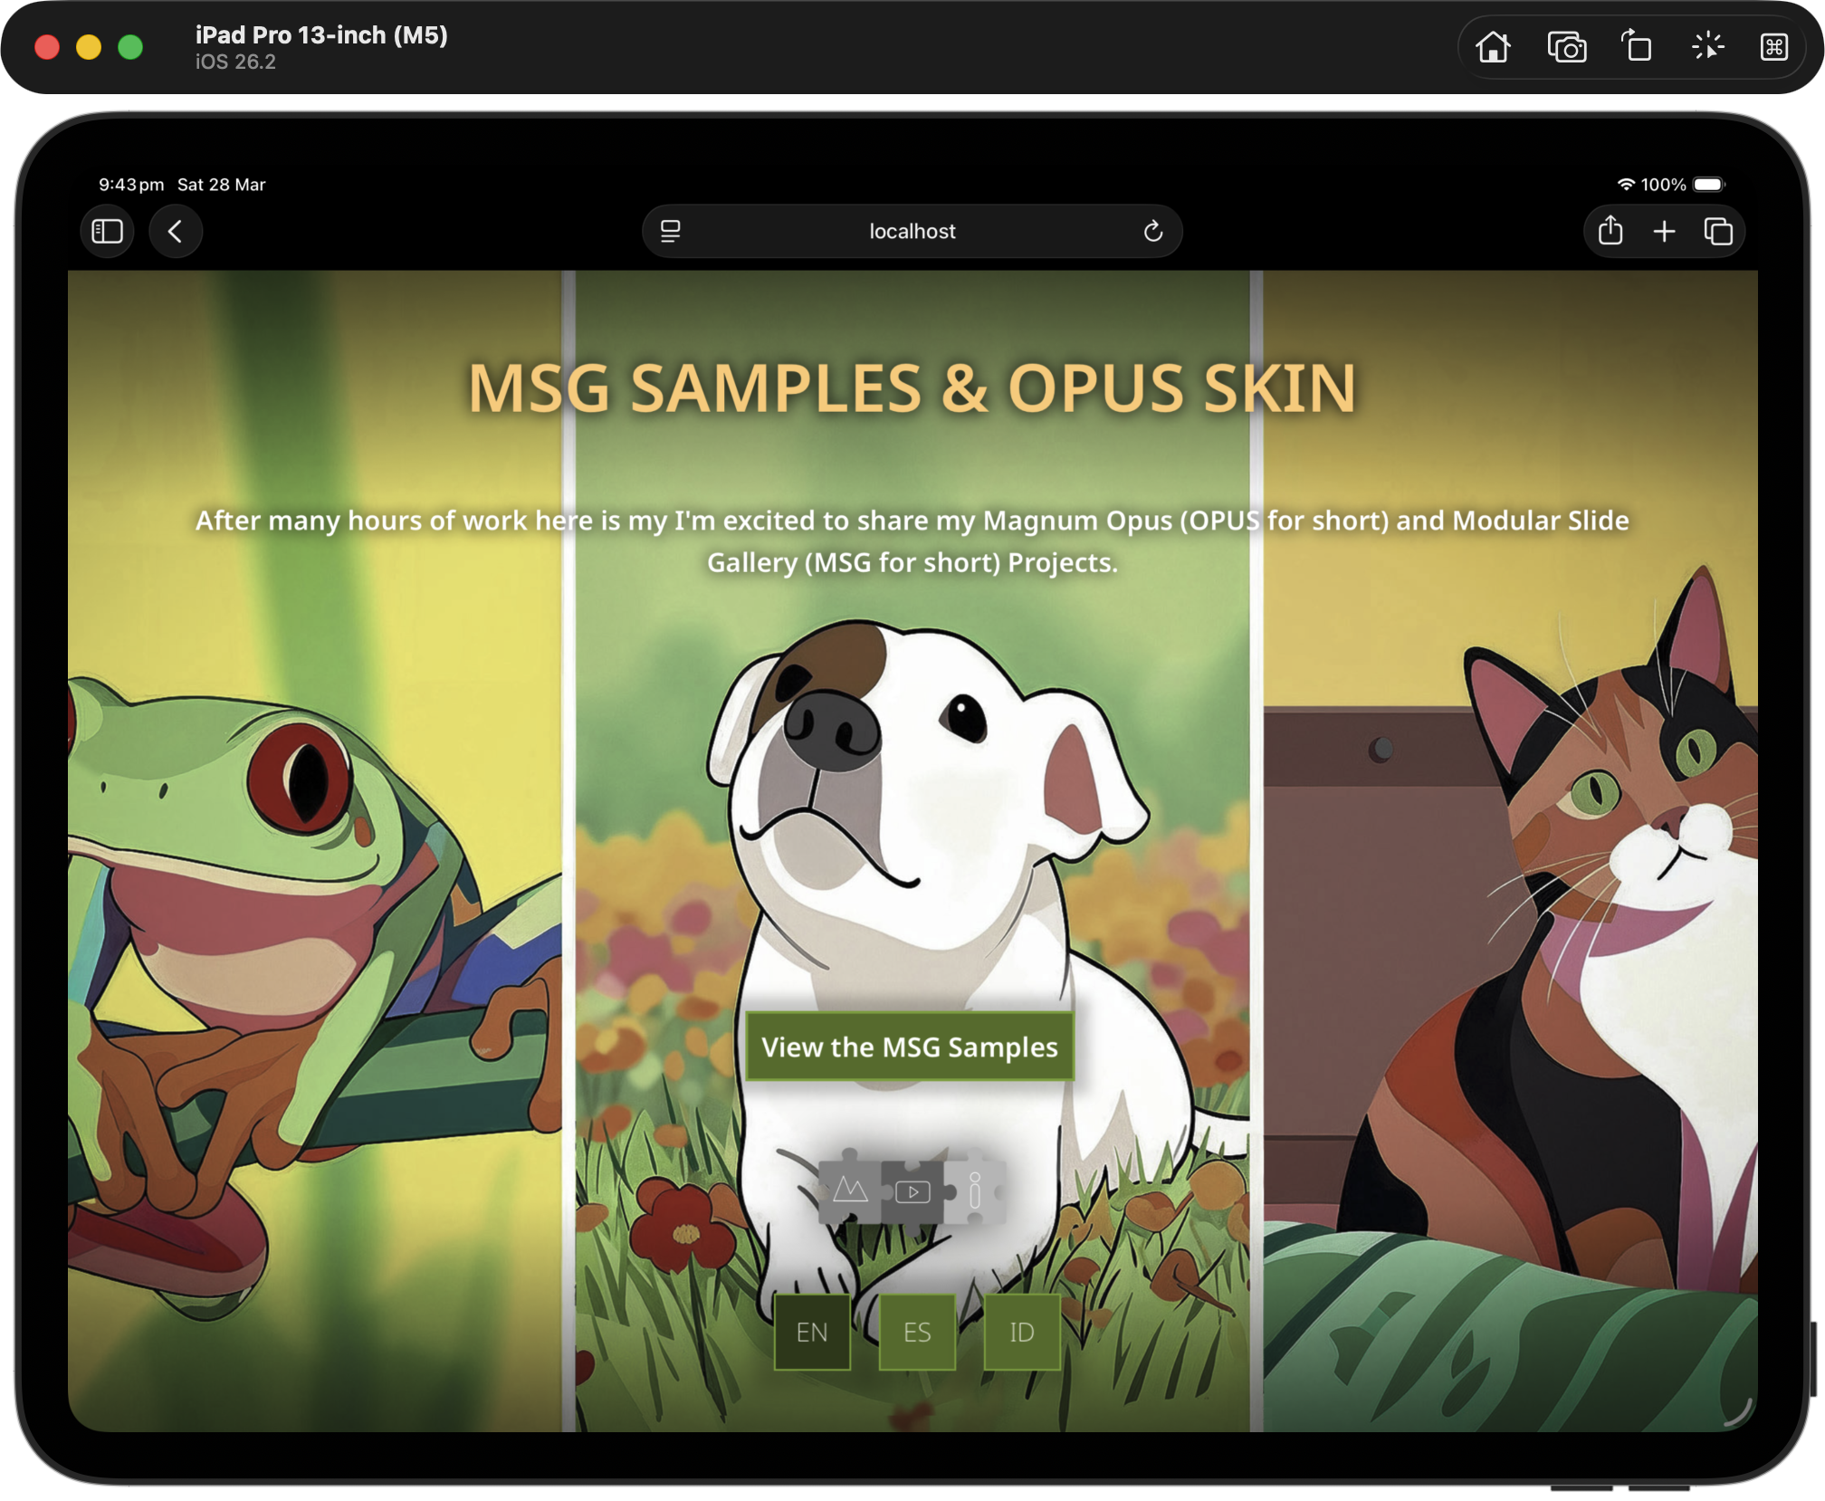
Task: Open Safari page menu icon
Action: pos(671,232)
